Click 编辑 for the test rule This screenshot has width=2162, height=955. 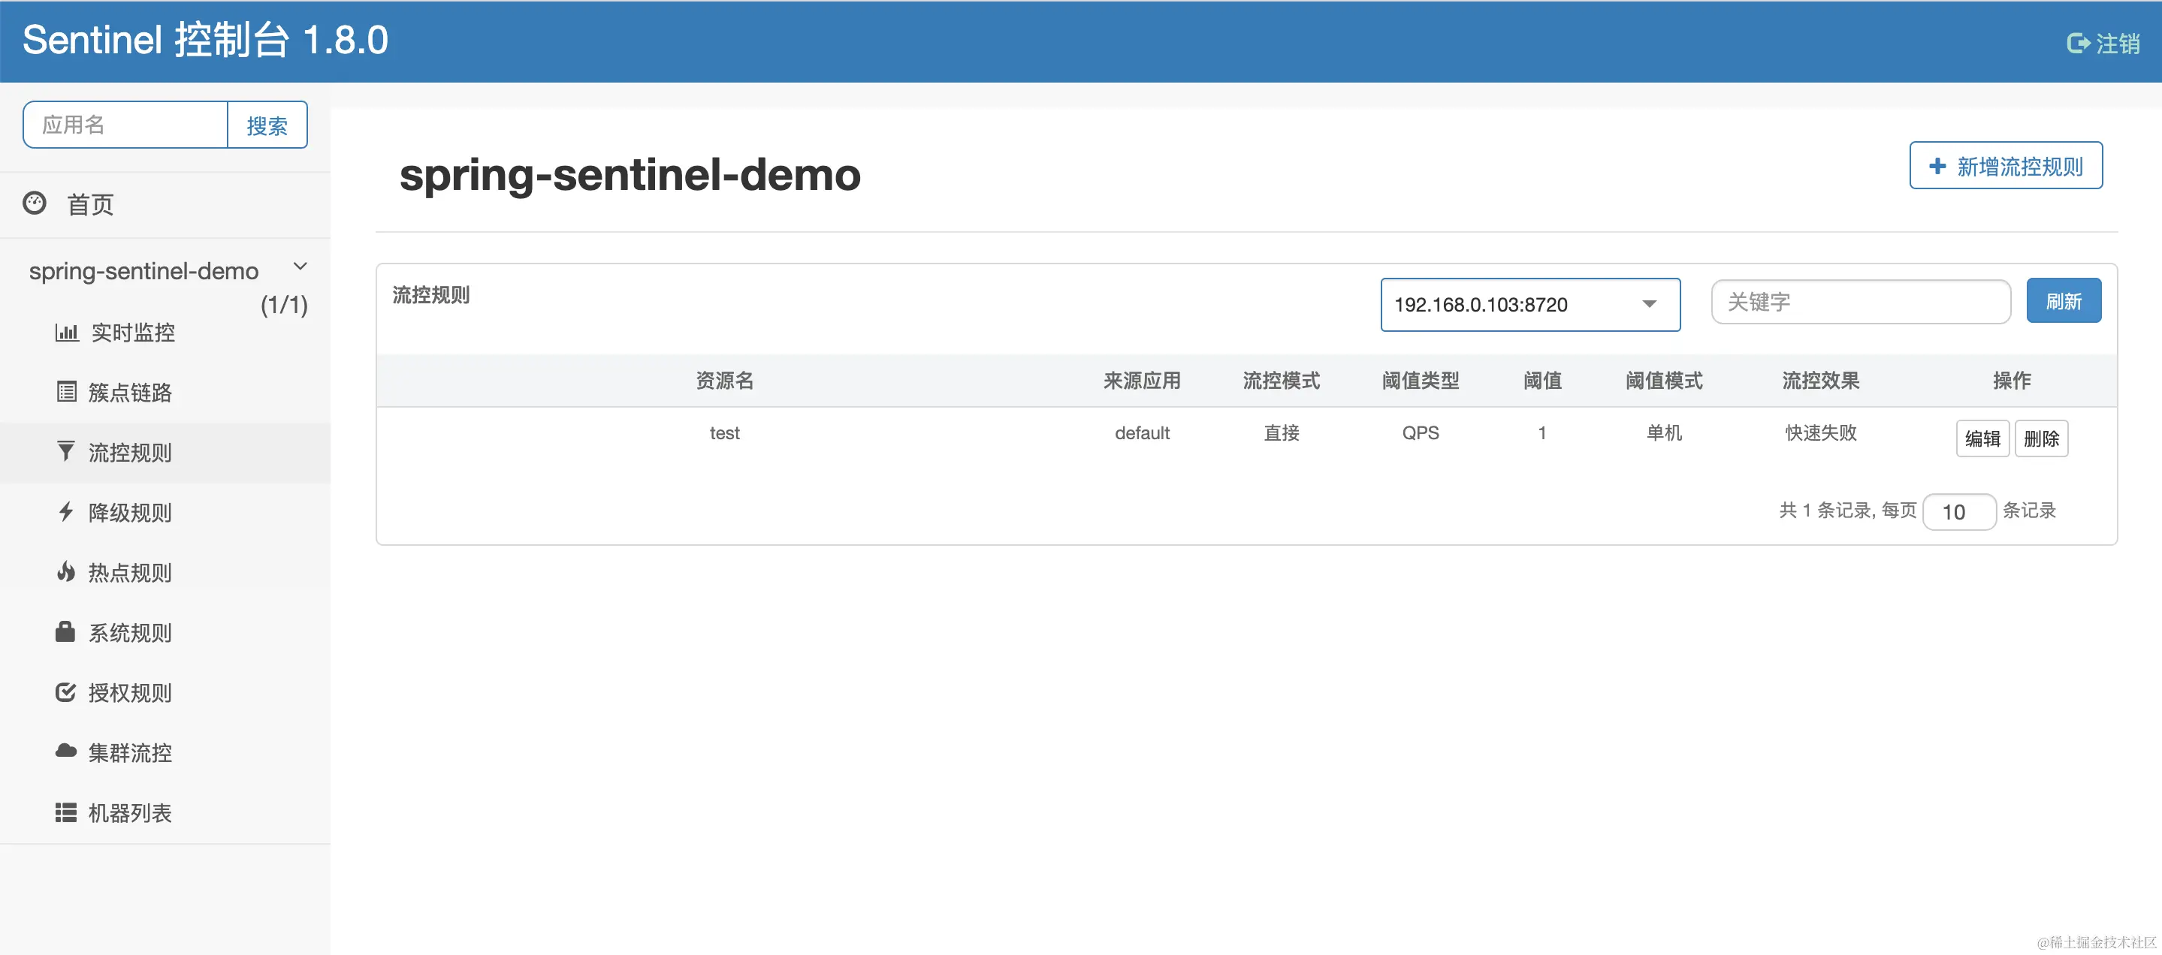click(1982, 438)
